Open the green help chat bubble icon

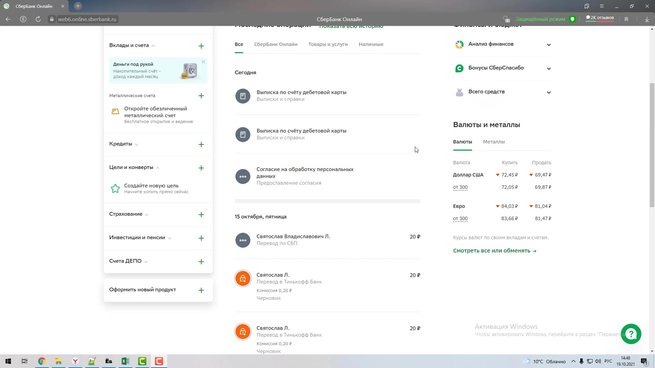pos(631,334)
